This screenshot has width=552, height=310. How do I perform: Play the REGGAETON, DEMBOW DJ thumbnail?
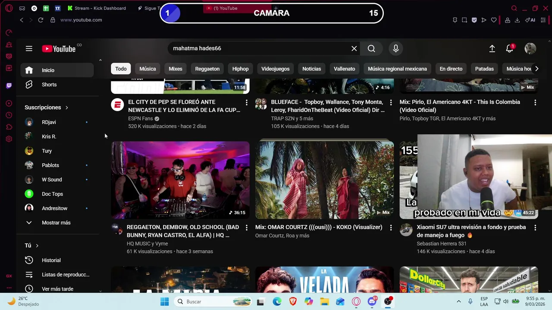coord(180,180)
